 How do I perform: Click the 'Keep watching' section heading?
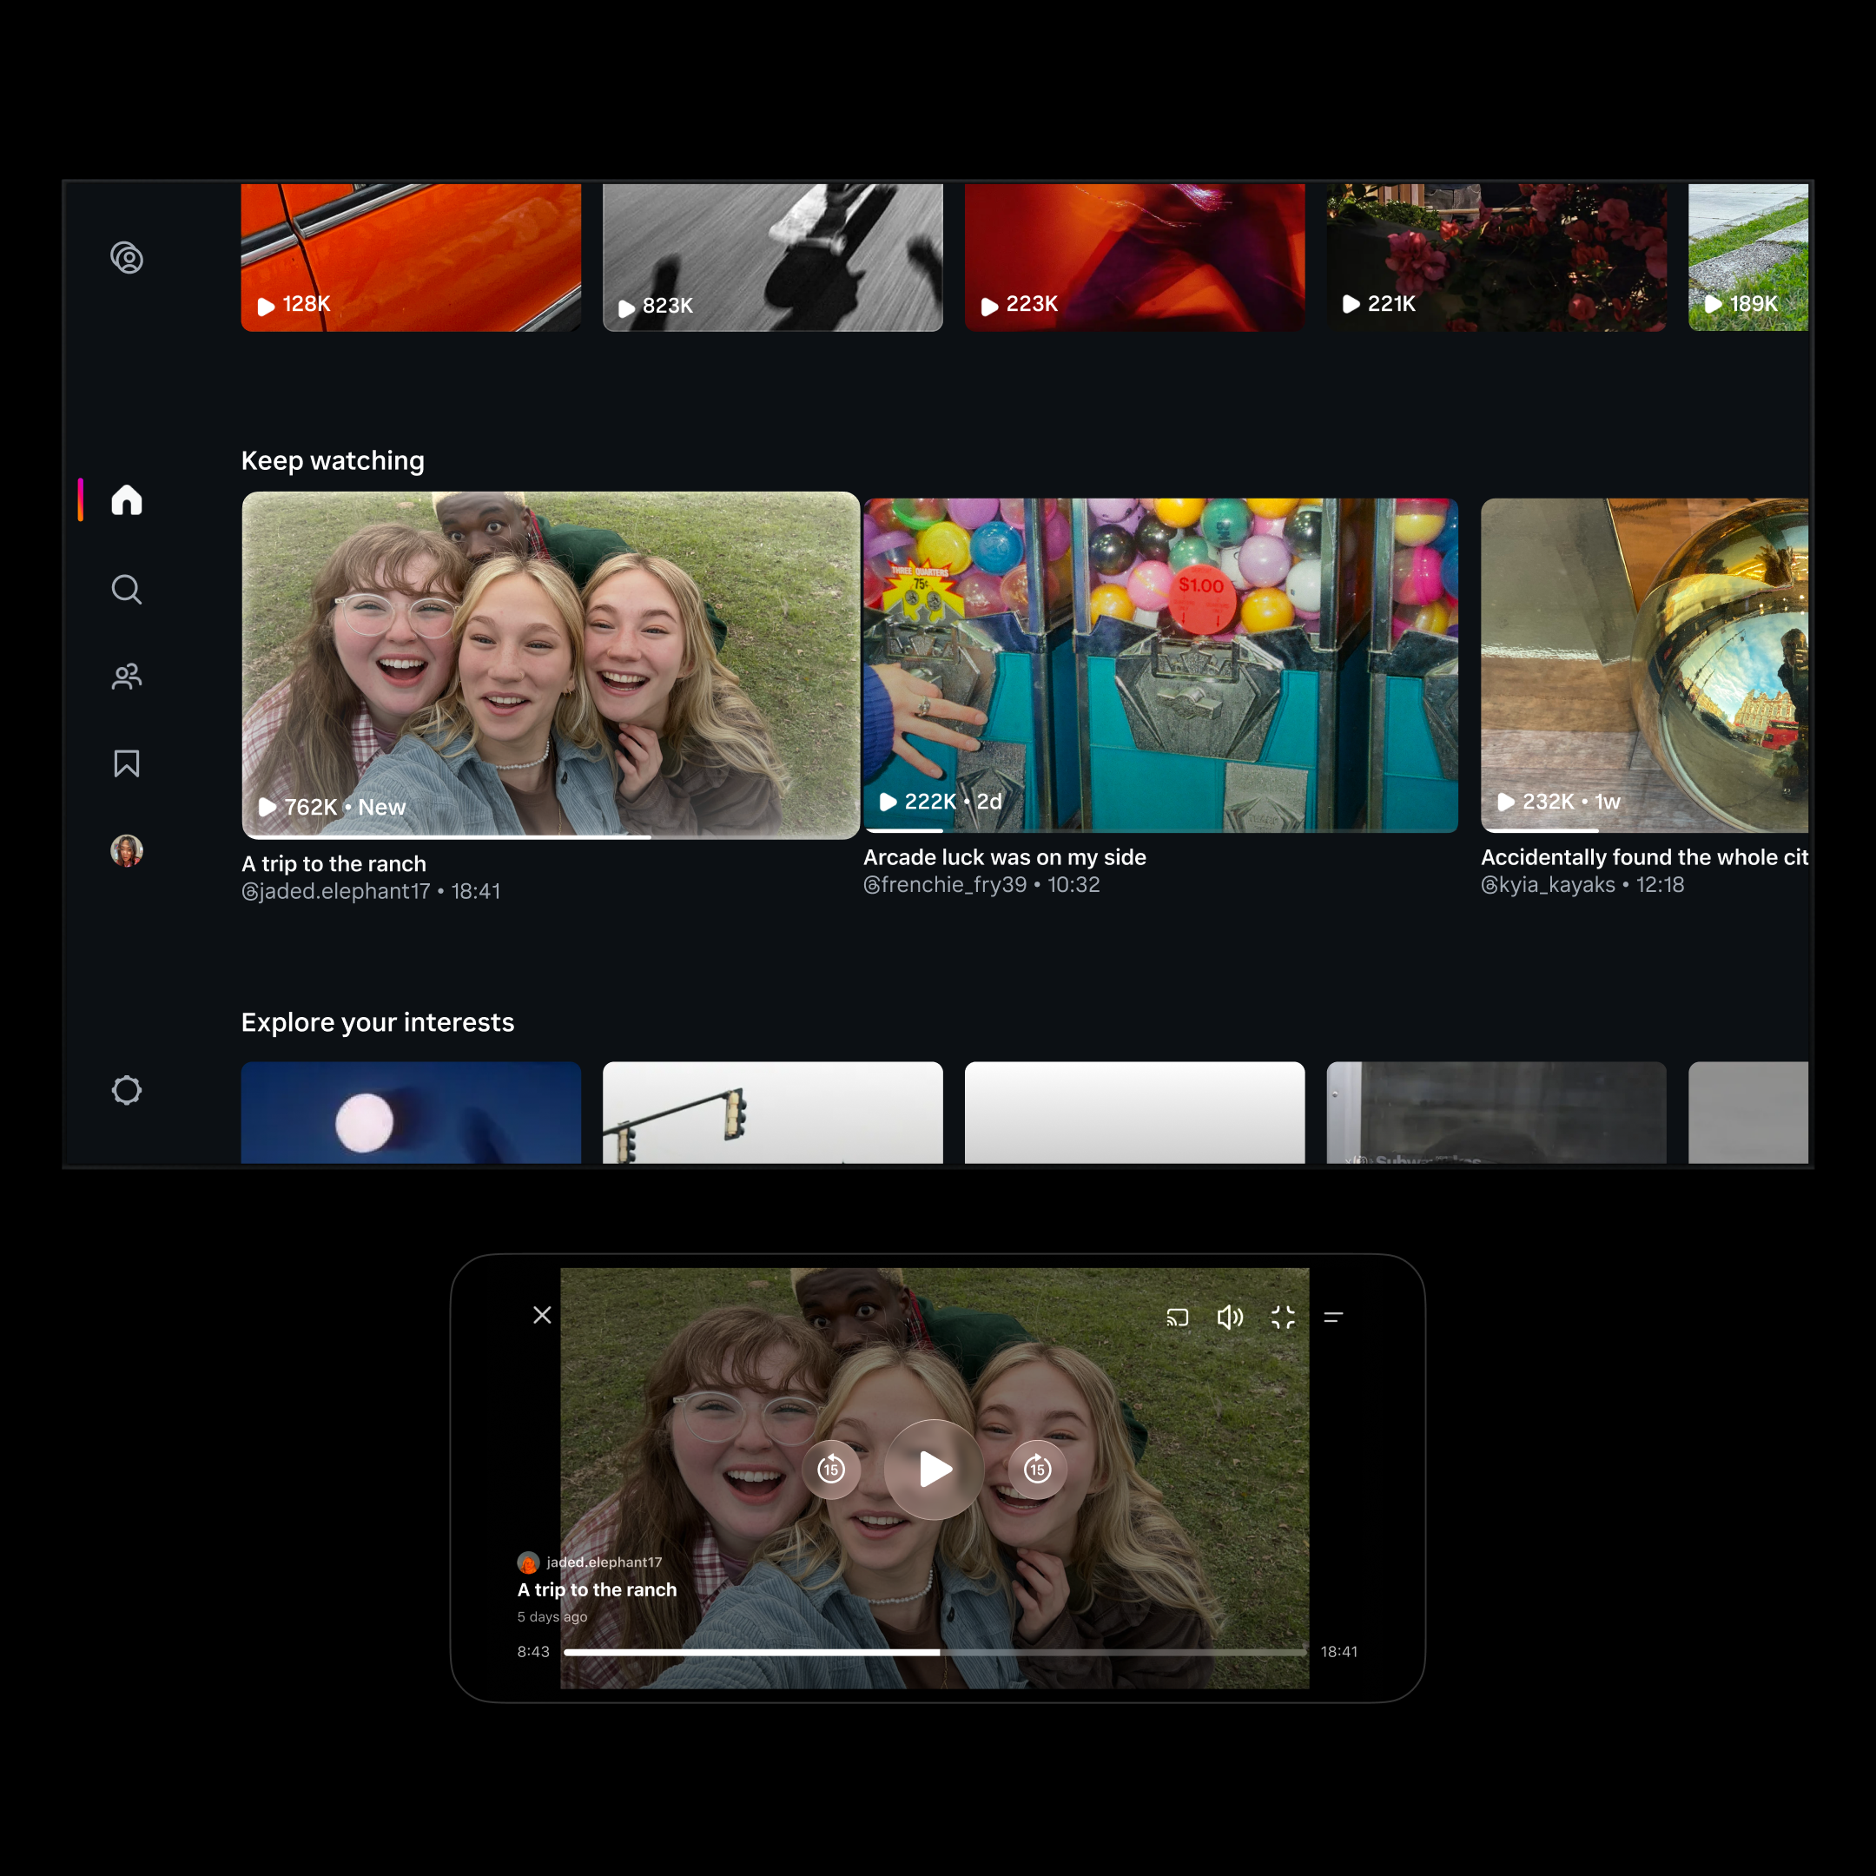(333, 460)
